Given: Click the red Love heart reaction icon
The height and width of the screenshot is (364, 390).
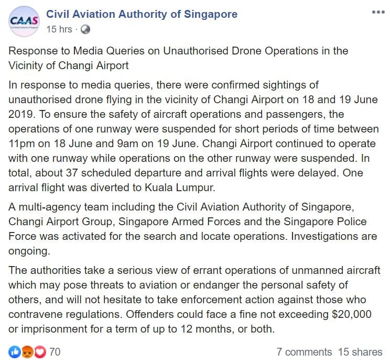Looking at the screenshot, I should pos(39,351).
